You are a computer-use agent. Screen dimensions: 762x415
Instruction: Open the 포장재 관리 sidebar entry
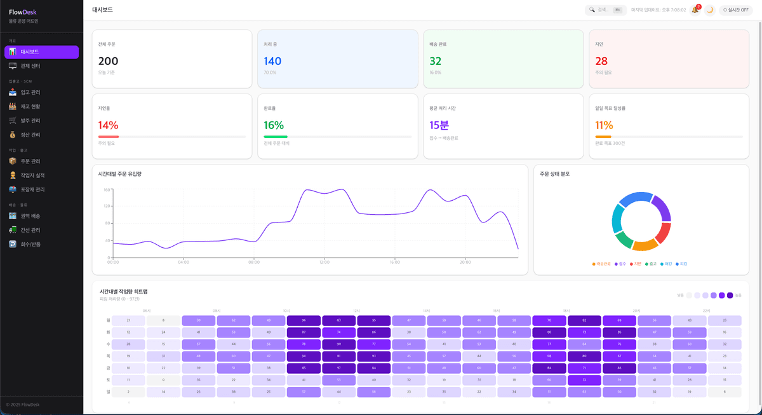(32, 189)
